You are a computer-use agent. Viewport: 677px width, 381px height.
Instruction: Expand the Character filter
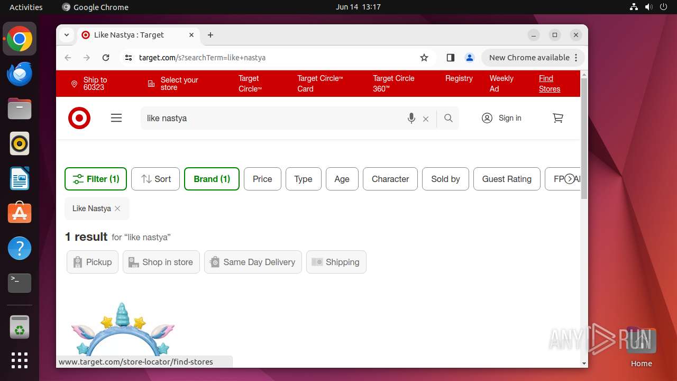tap(390, 179)
